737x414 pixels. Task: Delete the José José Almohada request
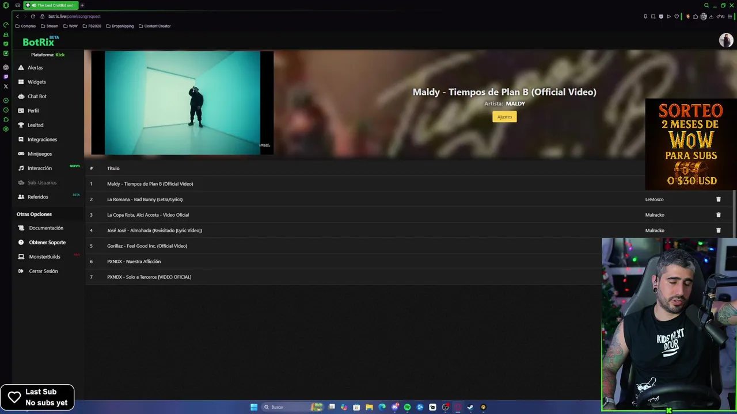point(718,230)
